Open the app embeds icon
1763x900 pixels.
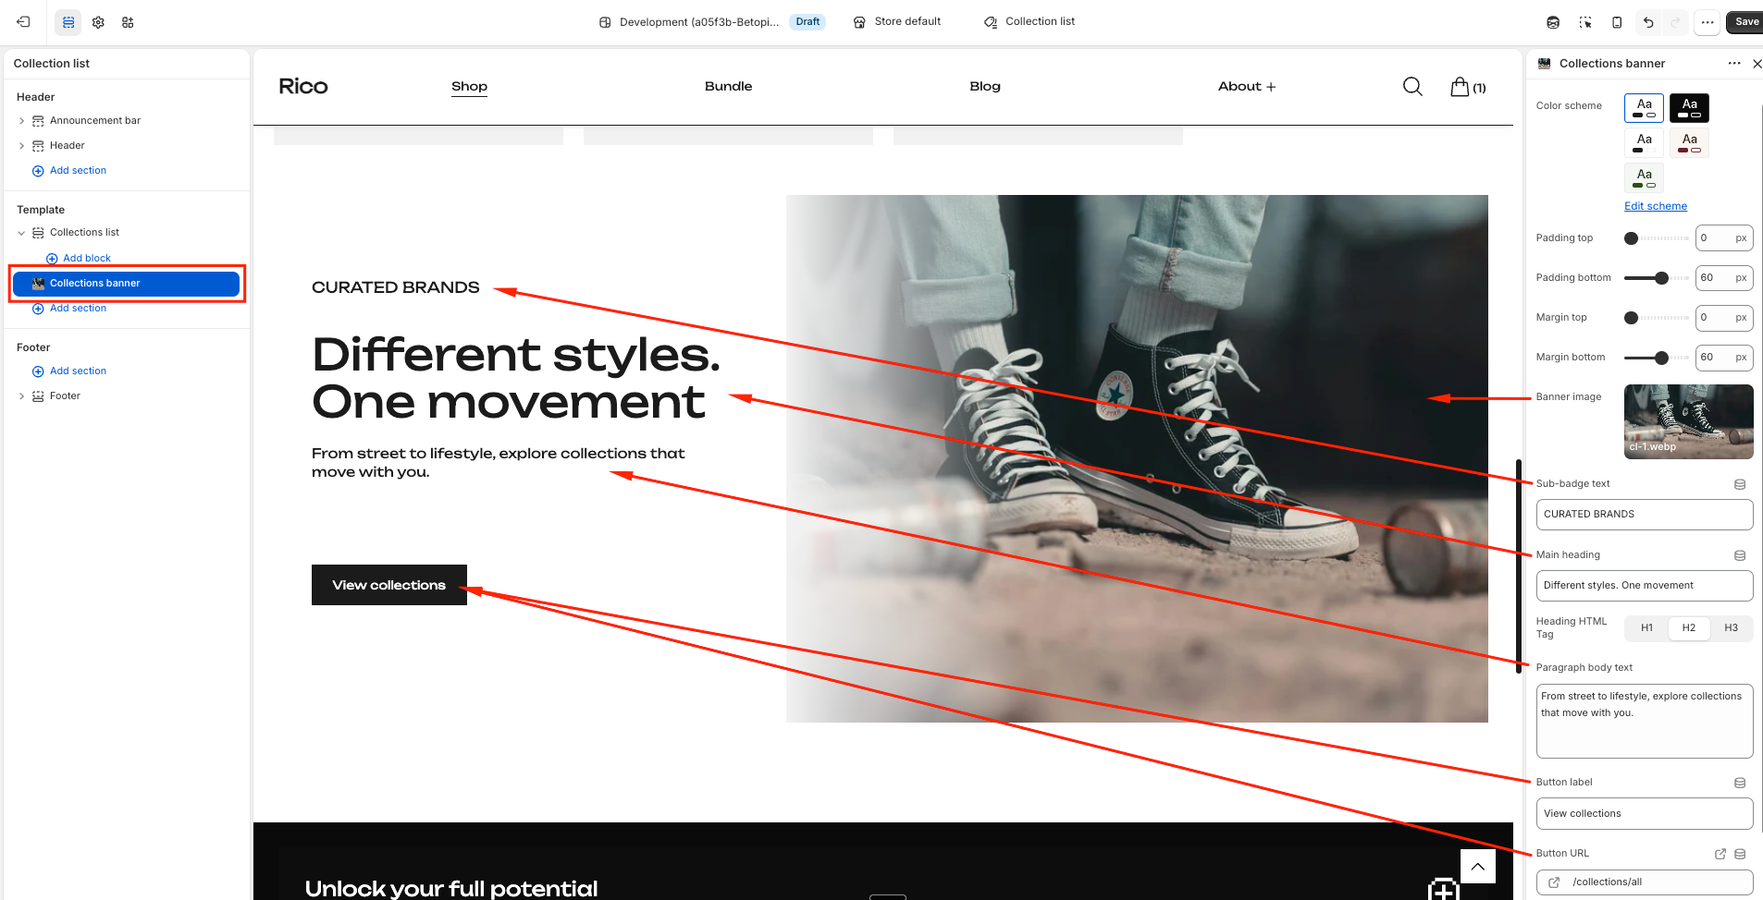pyautogui.click(x=128, y=22)
